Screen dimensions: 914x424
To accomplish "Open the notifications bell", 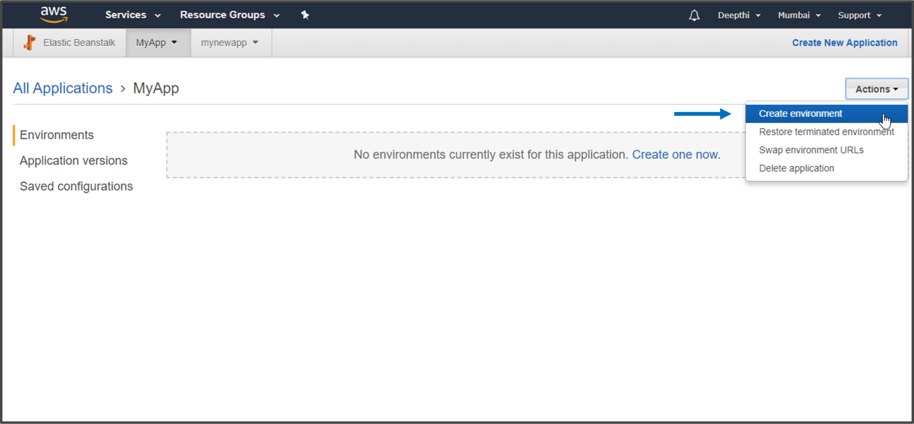I will [x=694, y=16].
